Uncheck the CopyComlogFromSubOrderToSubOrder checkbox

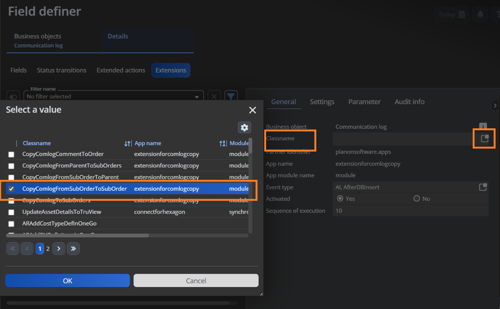point(11,189)
